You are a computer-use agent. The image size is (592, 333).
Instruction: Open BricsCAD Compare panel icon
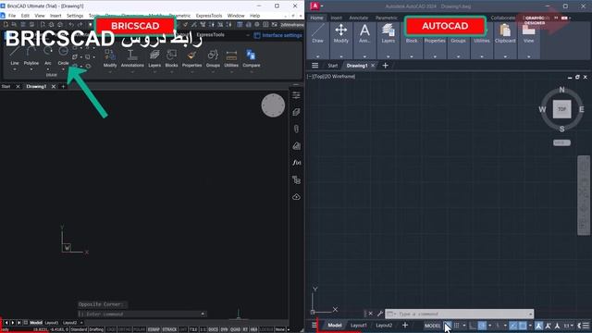251,55
